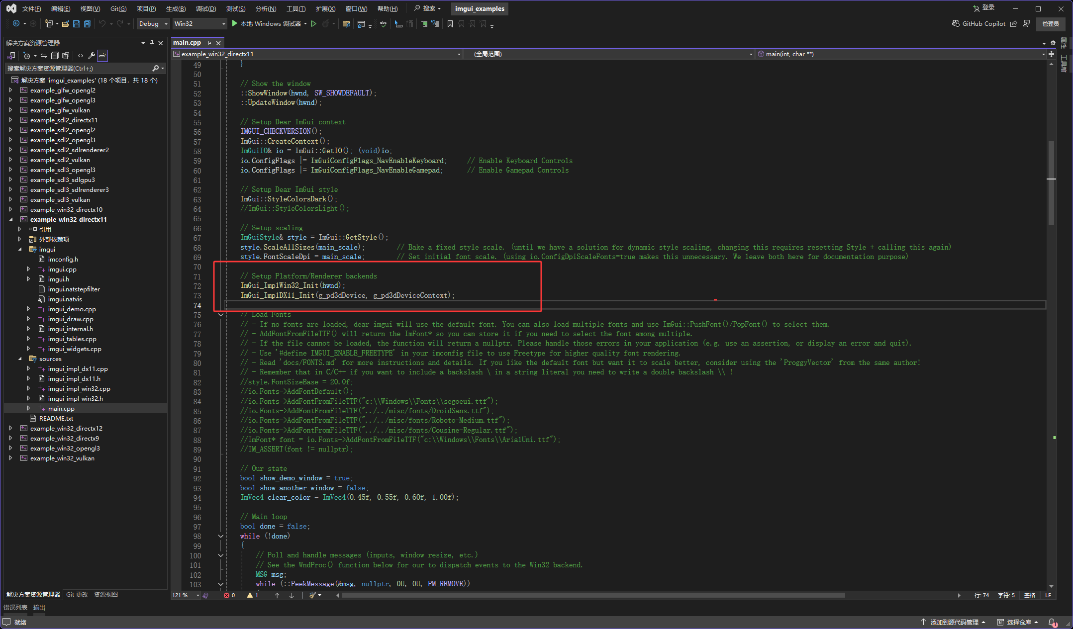Click the abc spell checker icon
The image size is (1073, 629).
click(383, 23)
